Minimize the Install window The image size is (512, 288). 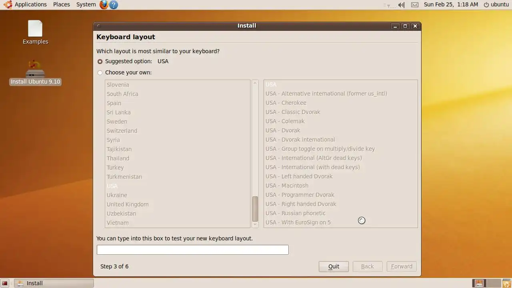[395, 26]
